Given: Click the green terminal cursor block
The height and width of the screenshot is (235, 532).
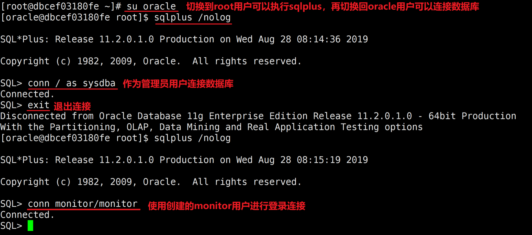Looking at the screenshot, I should [30, 225].
